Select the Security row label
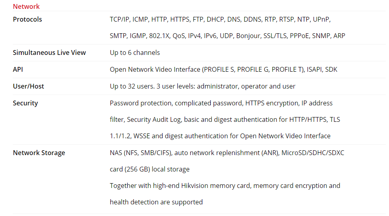 click(25, 103)
